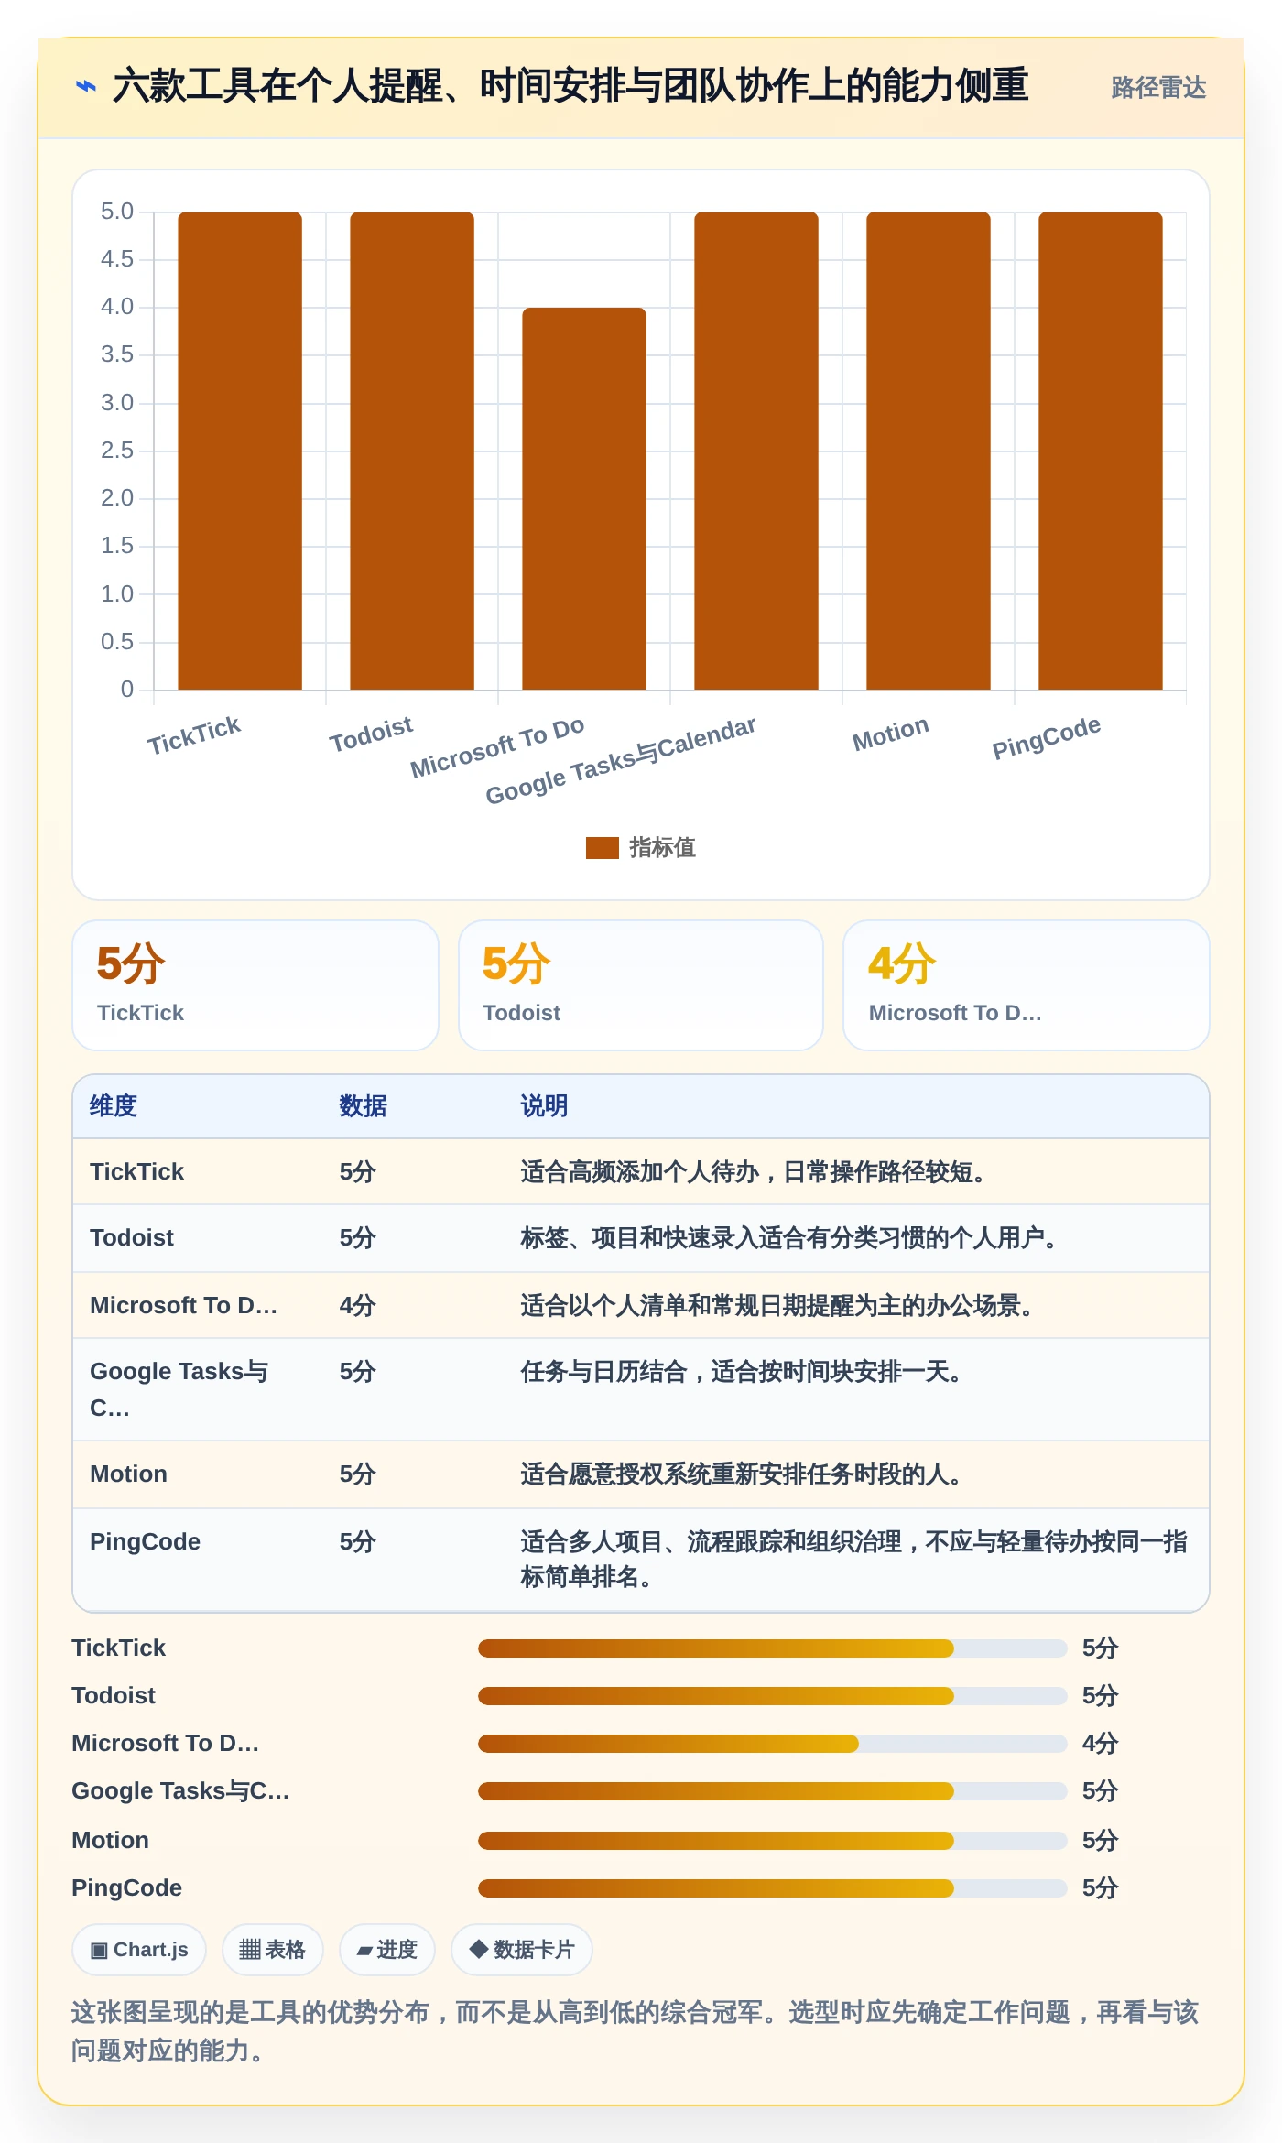This screenshot has height=2143, width=1282.
Task: Click the 说明 column header
Action: click(544, 1106)
